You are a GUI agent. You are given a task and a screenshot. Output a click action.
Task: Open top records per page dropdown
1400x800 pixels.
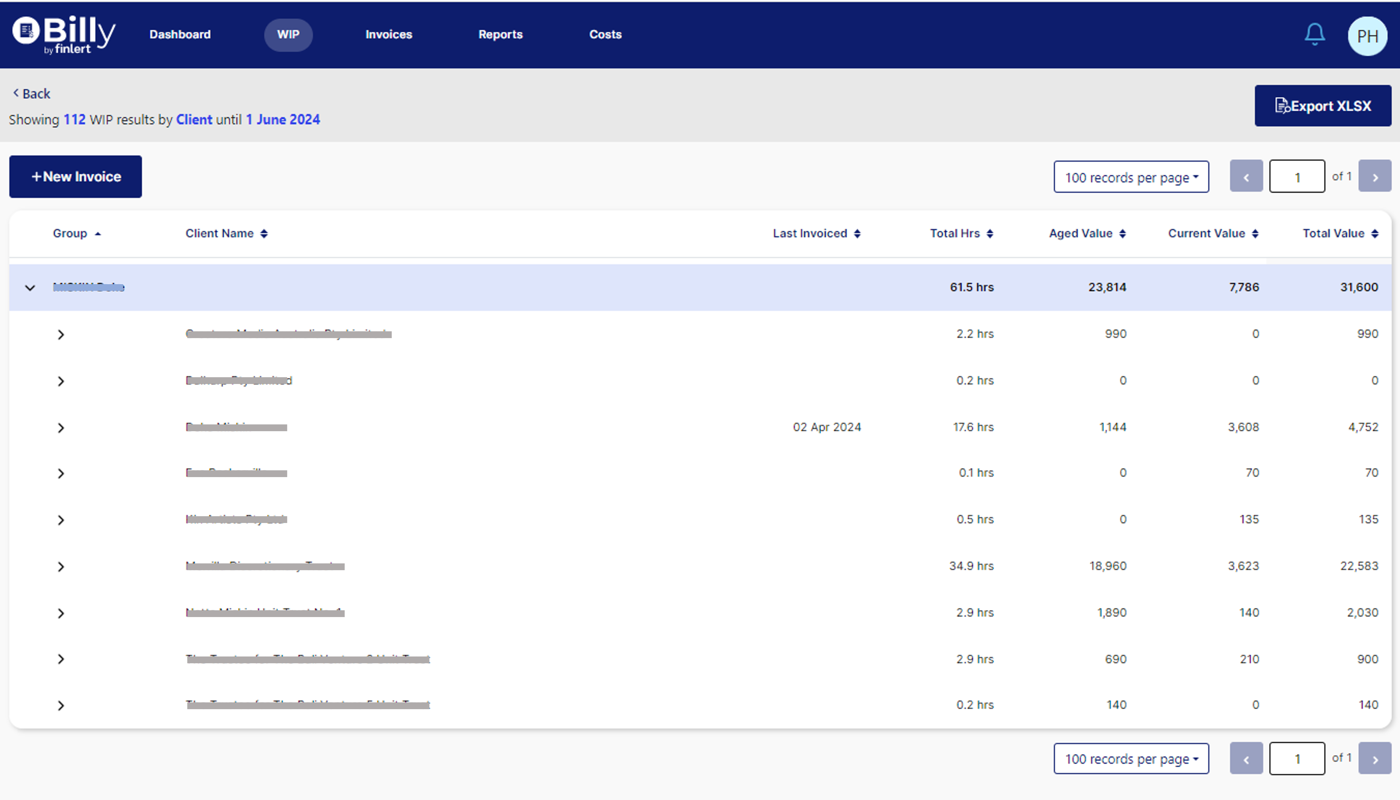tap(1131, 177)
